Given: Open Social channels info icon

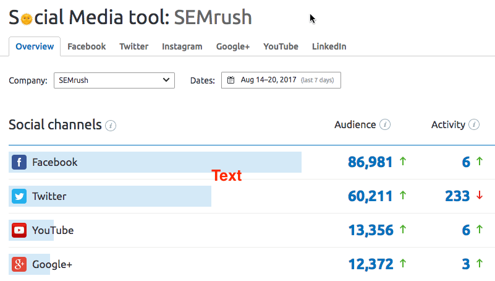Looking at the screenshot, I should [111, 126].
